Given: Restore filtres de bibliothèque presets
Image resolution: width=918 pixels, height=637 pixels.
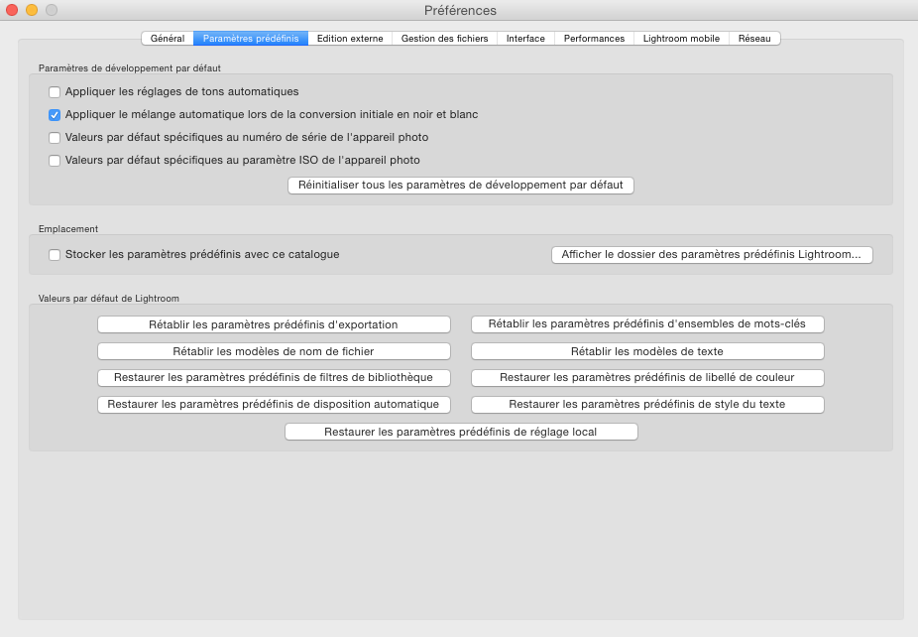Looking at the screenshot, I should (274, 378).
